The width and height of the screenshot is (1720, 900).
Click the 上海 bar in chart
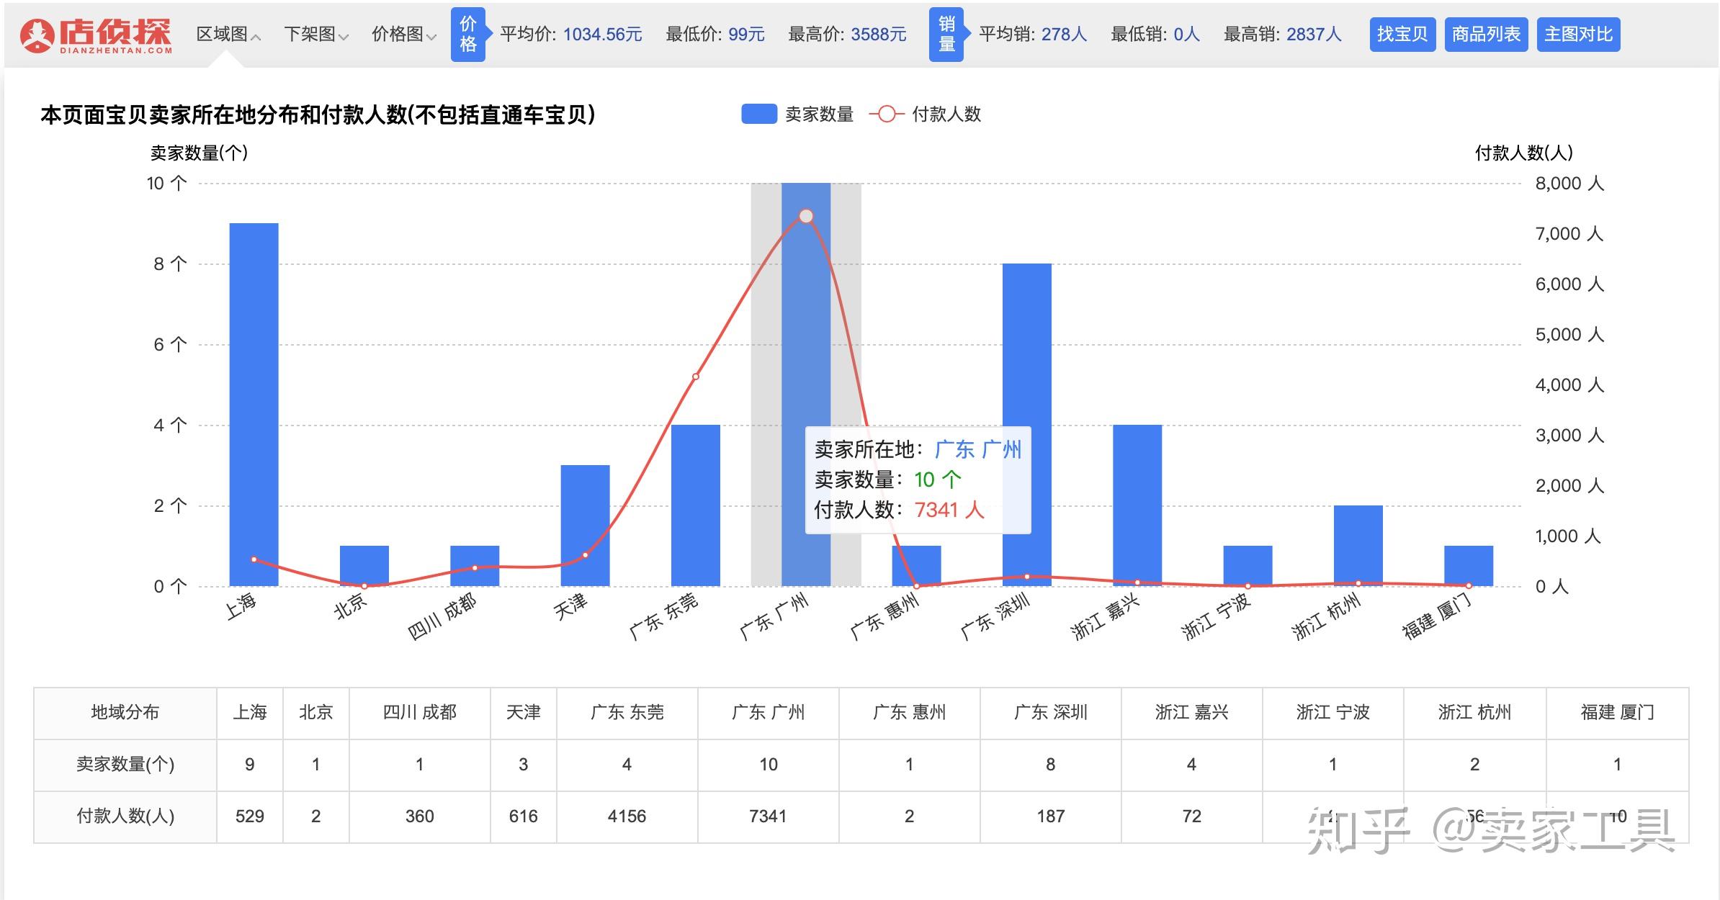(x=254, y=405)
